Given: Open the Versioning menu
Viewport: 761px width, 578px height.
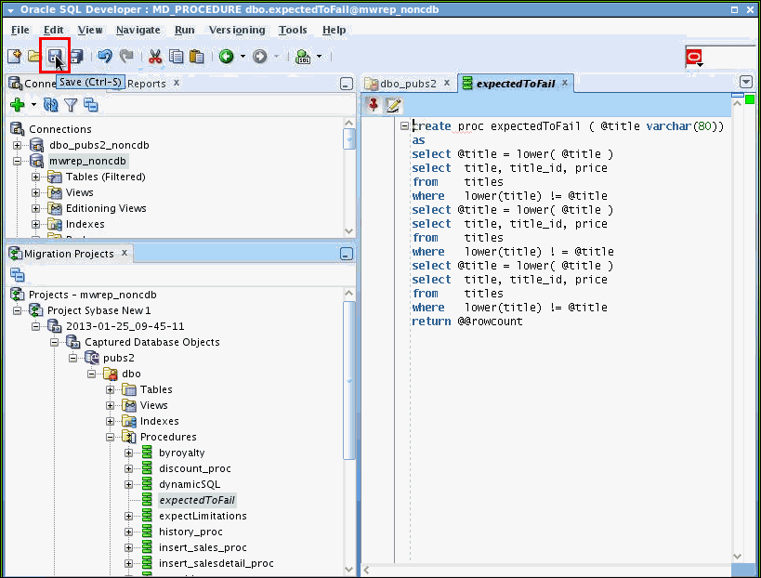Looking at the screenshot, I should [x=236, y=30].
